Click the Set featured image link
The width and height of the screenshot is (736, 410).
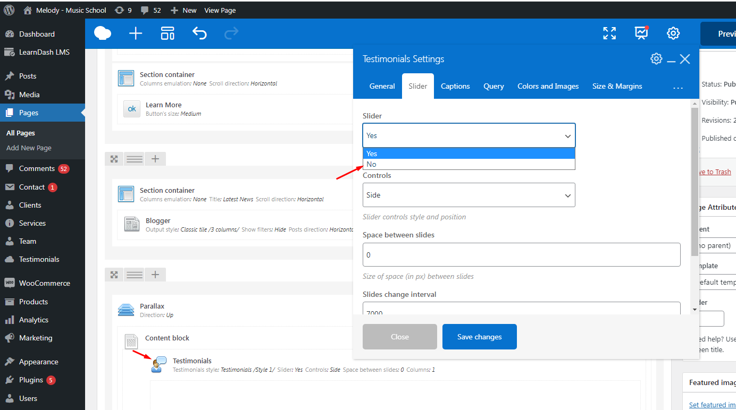(x=712, y=405)
